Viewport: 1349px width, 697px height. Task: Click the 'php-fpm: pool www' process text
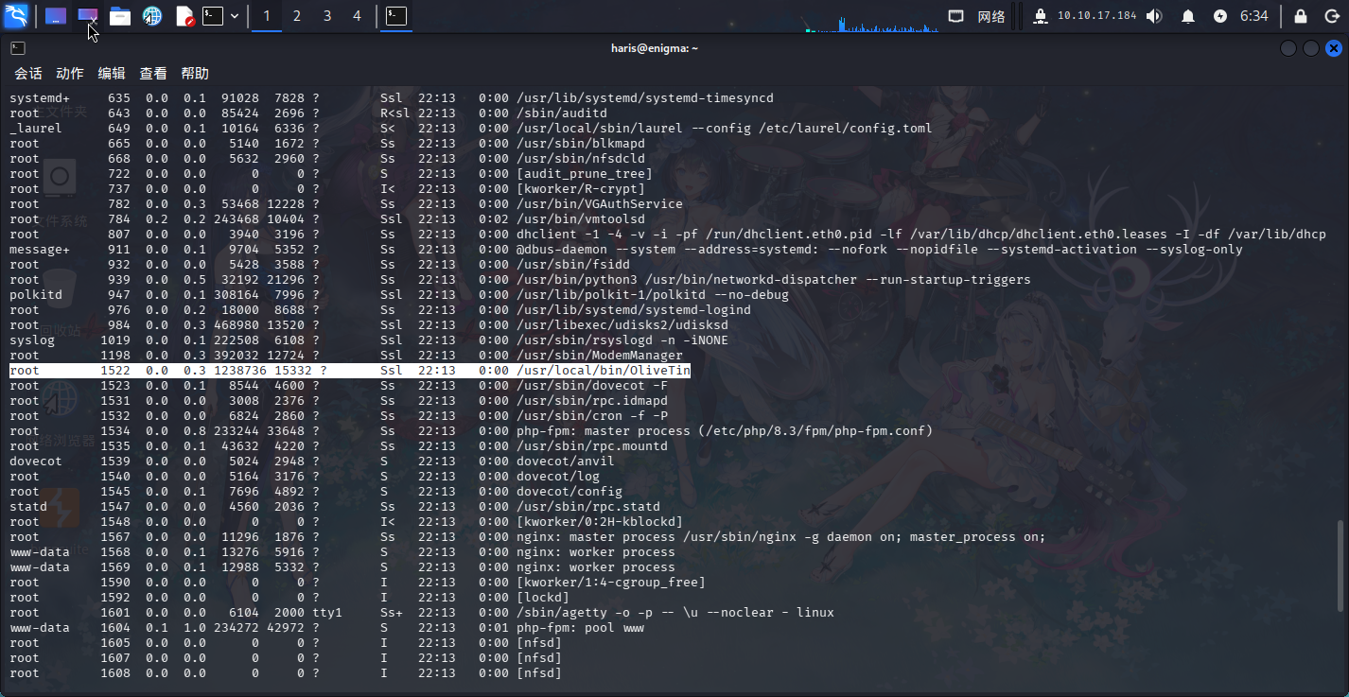coord(581,628)
